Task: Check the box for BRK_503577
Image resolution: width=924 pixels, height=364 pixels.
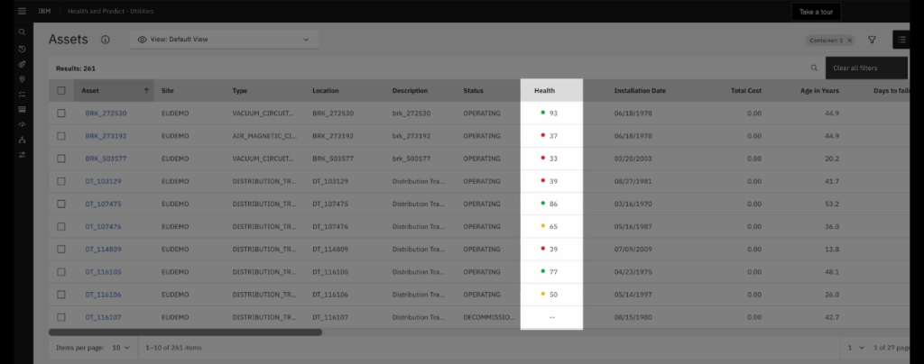Action: [61, 159]
